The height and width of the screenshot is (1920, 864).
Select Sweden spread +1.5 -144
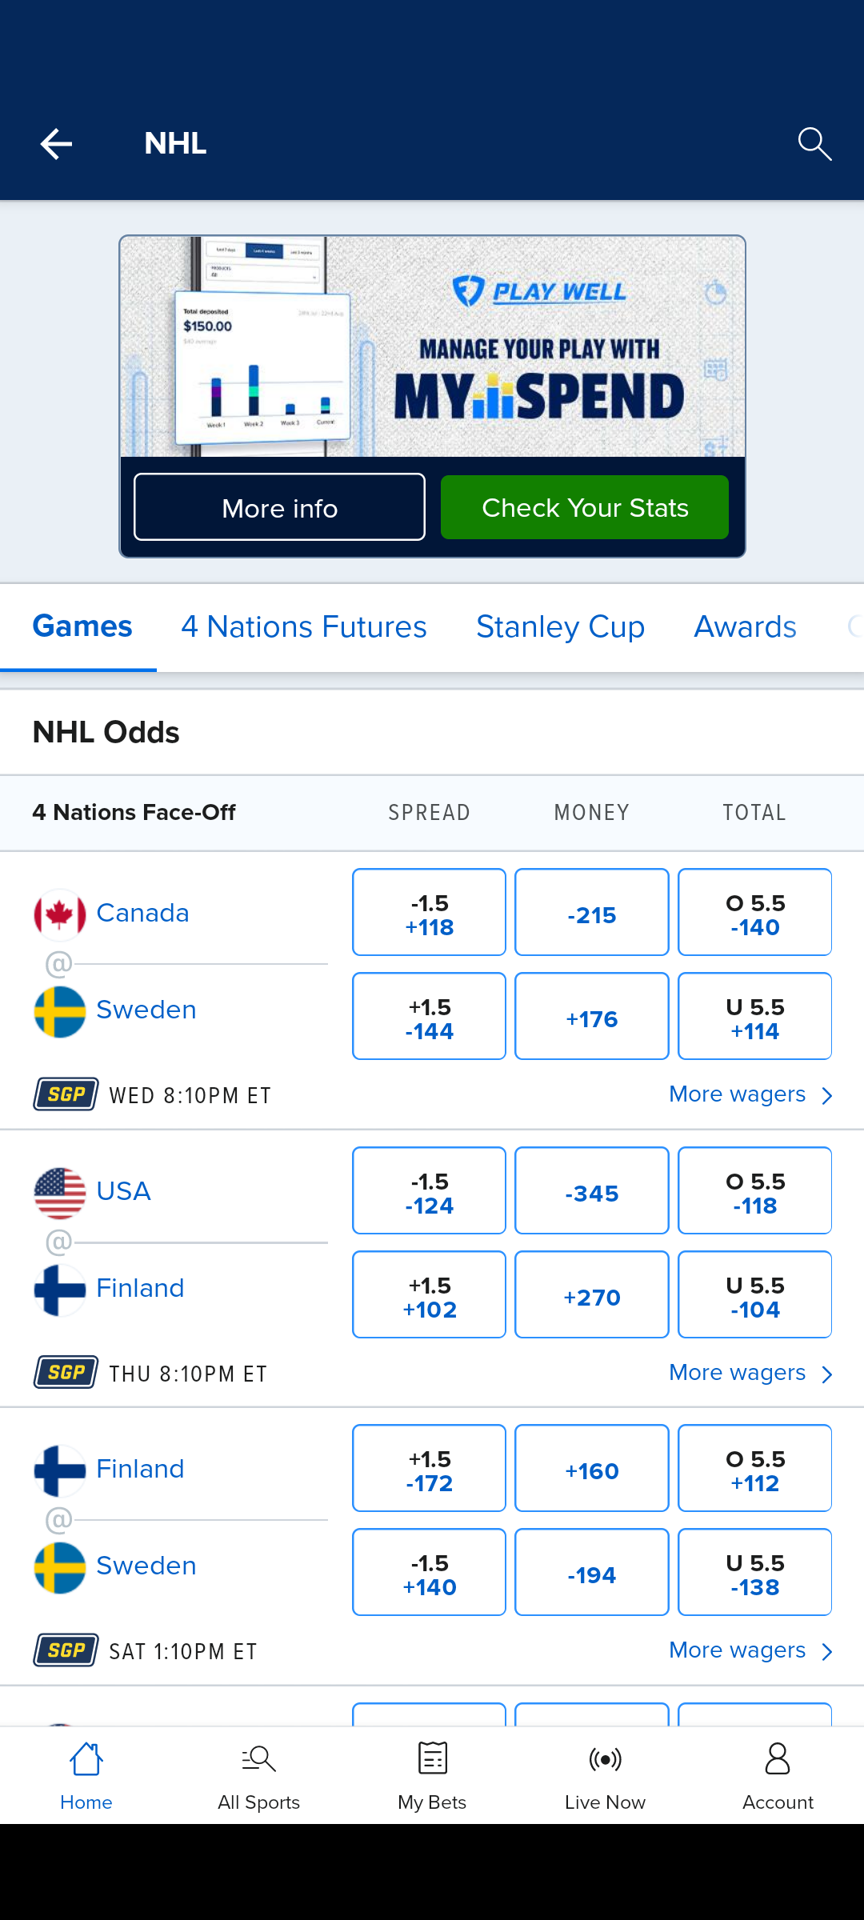(x=429, y=1017)
